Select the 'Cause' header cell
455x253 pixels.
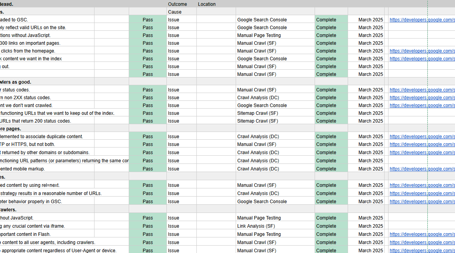coord(181,12)
